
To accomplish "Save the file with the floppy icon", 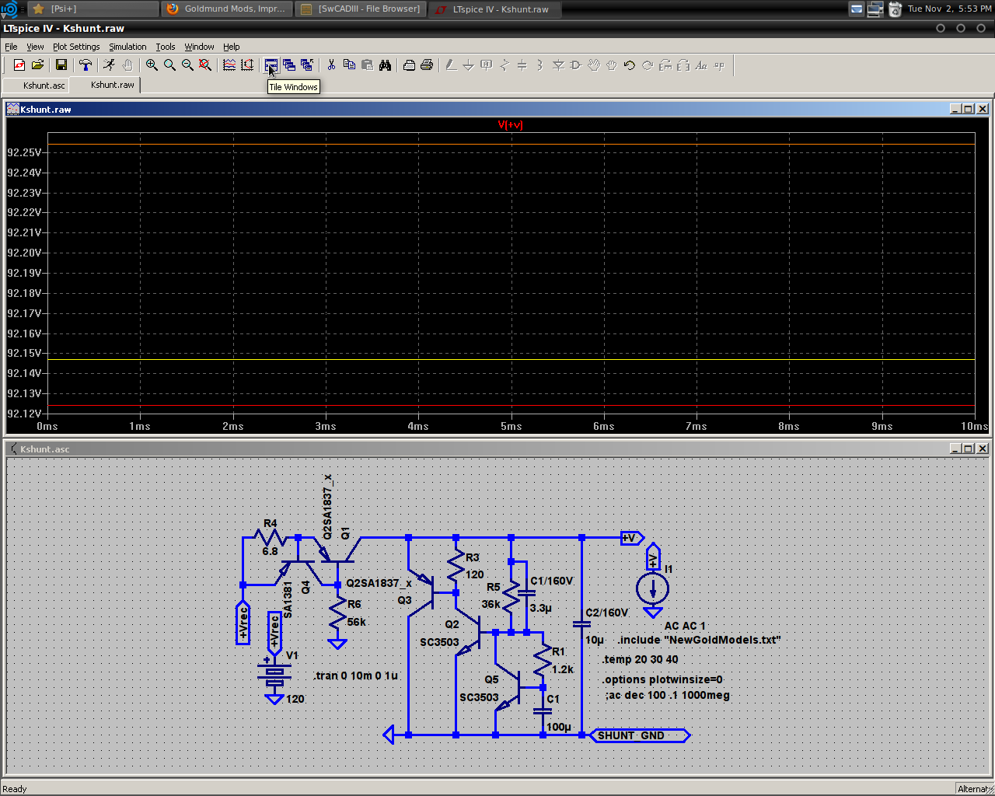I will [x=61, y=65].
